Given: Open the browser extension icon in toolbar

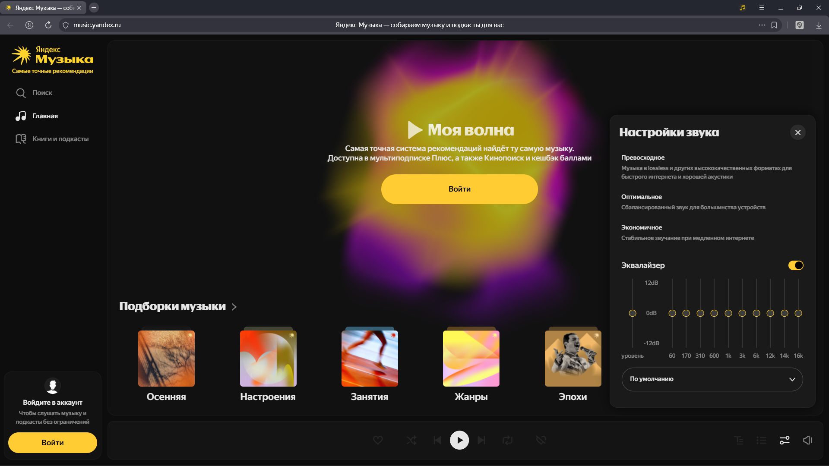Looking at the screenshot, I should click(800, 25).
